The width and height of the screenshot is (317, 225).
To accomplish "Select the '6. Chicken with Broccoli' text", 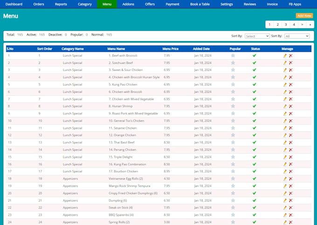I will 125,92.
